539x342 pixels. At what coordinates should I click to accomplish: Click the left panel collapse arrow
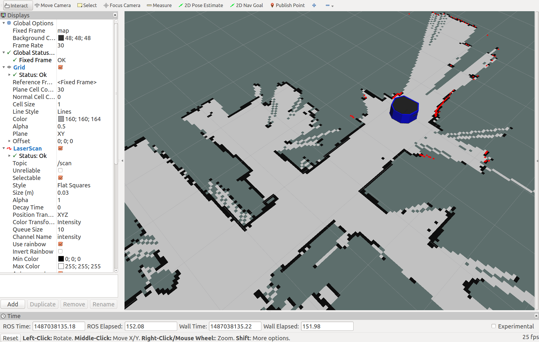(x=122, y=161)
